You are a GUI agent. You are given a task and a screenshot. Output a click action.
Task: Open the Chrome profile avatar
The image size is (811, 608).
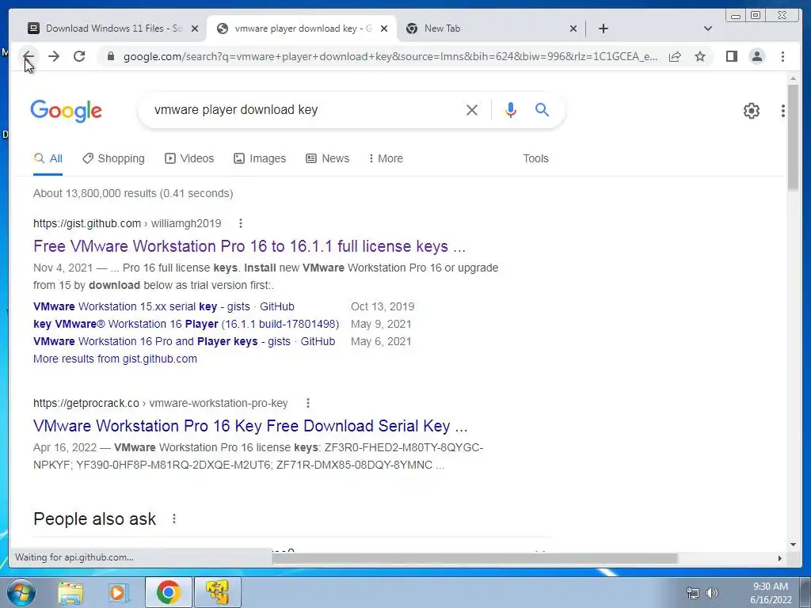[x=756, y=56]
